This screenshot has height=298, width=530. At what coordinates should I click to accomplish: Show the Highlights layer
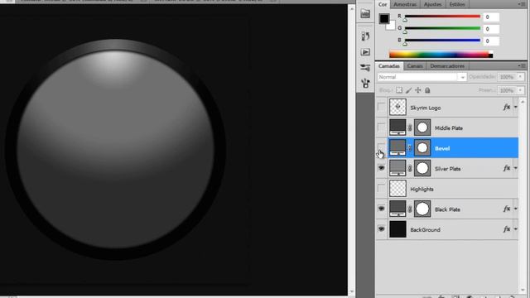381,189
